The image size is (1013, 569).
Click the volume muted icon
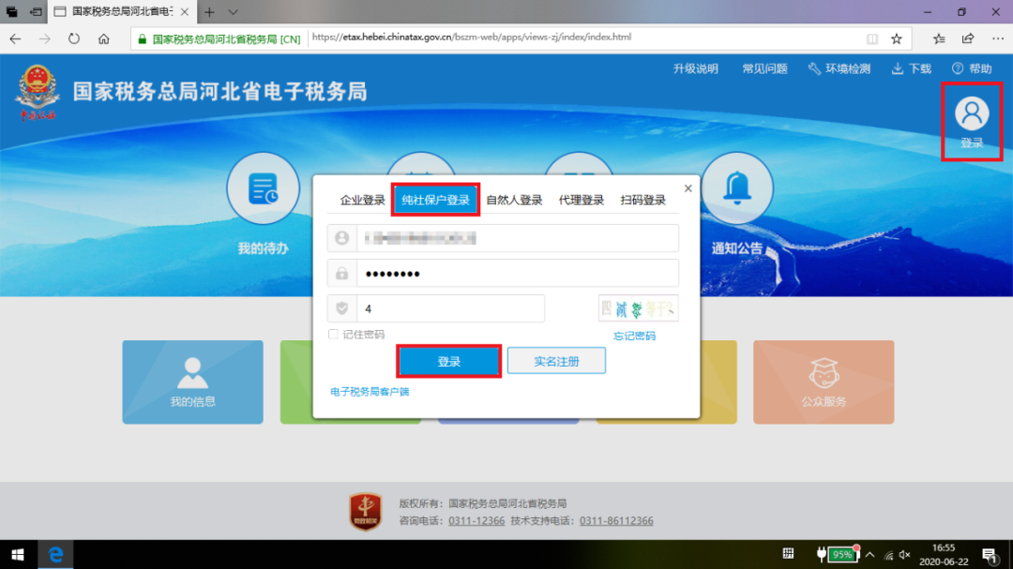click(904, 555)
